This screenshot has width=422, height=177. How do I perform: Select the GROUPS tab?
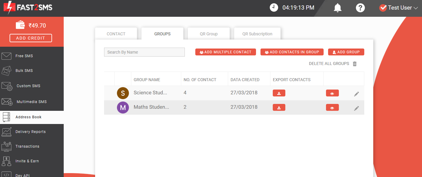tap(162, 34)
